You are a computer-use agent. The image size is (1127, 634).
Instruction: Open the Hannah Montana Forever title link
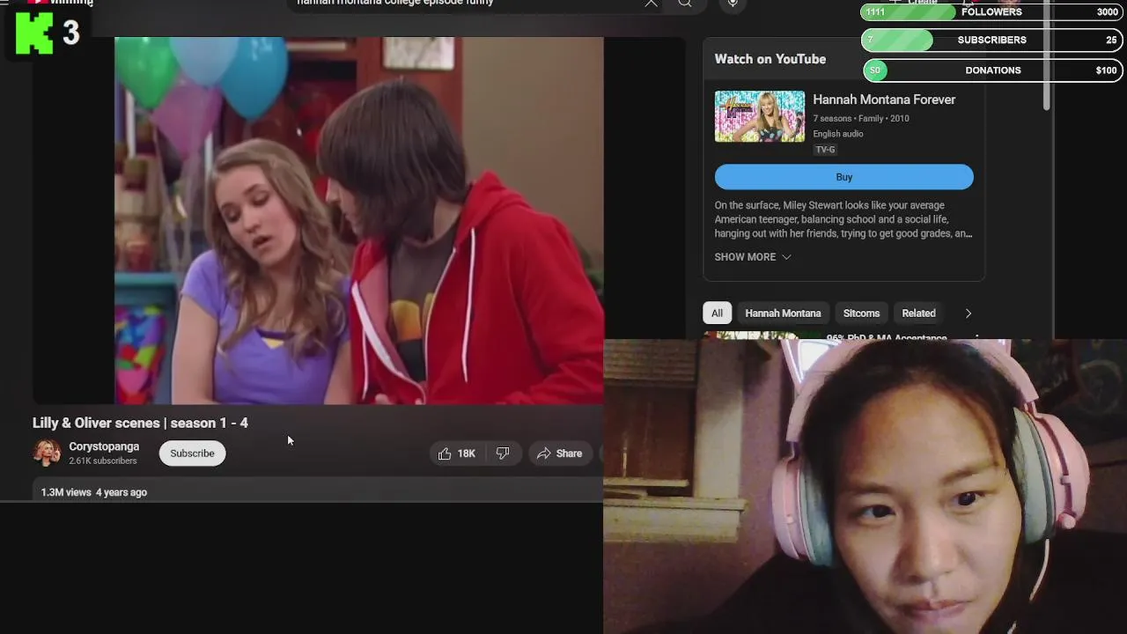tap(884, 100)
